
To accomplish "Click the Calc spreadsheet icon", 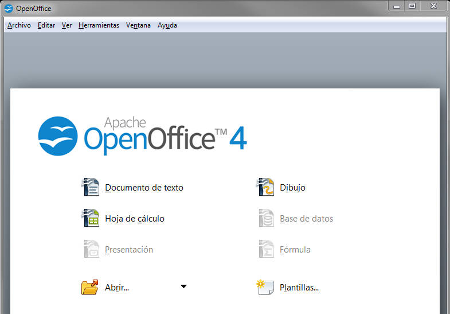I will click(x=91, y=218).
